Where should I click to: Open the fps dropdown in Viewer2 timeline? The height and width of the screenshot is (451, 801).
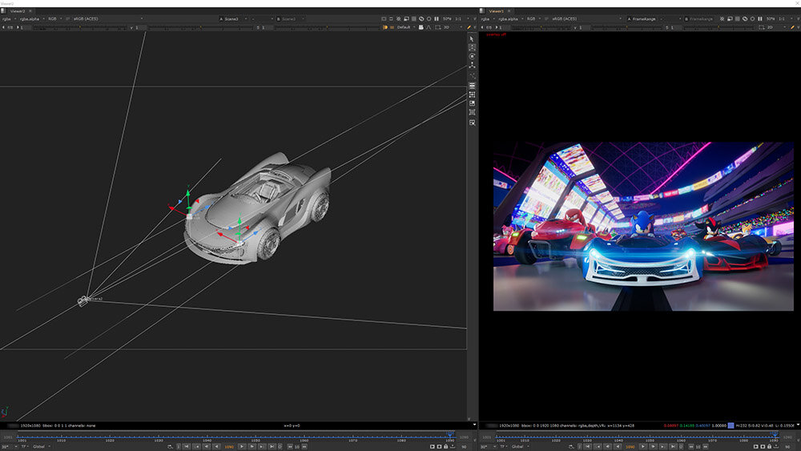click(7, 446)
